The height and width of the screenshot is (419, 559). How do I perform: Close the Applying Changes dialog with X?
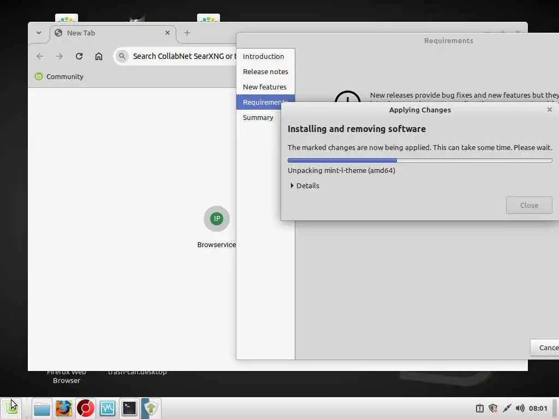pos(549,110)
